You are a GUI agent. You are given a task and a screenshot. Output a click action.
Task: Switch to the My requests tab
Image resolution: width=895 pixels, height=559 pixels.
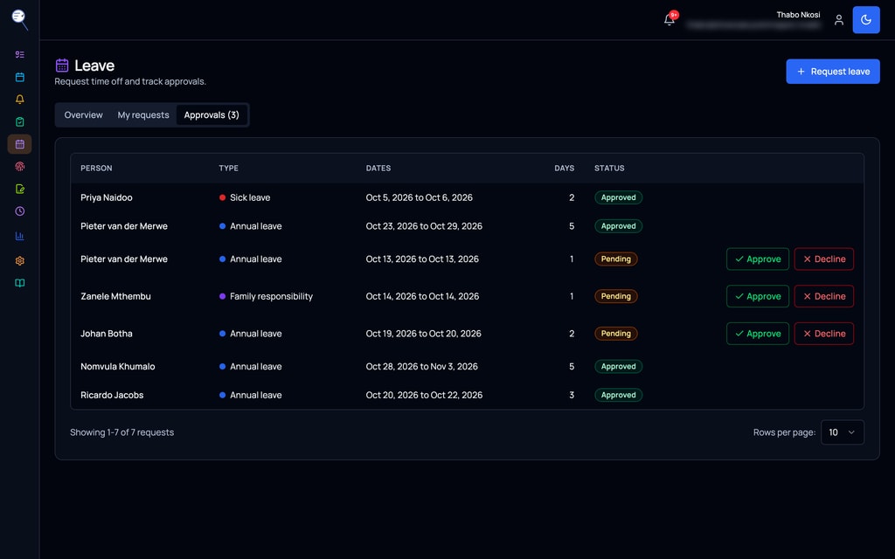coord(143,114)
